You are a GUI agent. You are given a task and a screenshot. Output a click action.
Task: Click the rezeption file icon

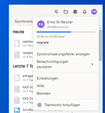[17, 55]
